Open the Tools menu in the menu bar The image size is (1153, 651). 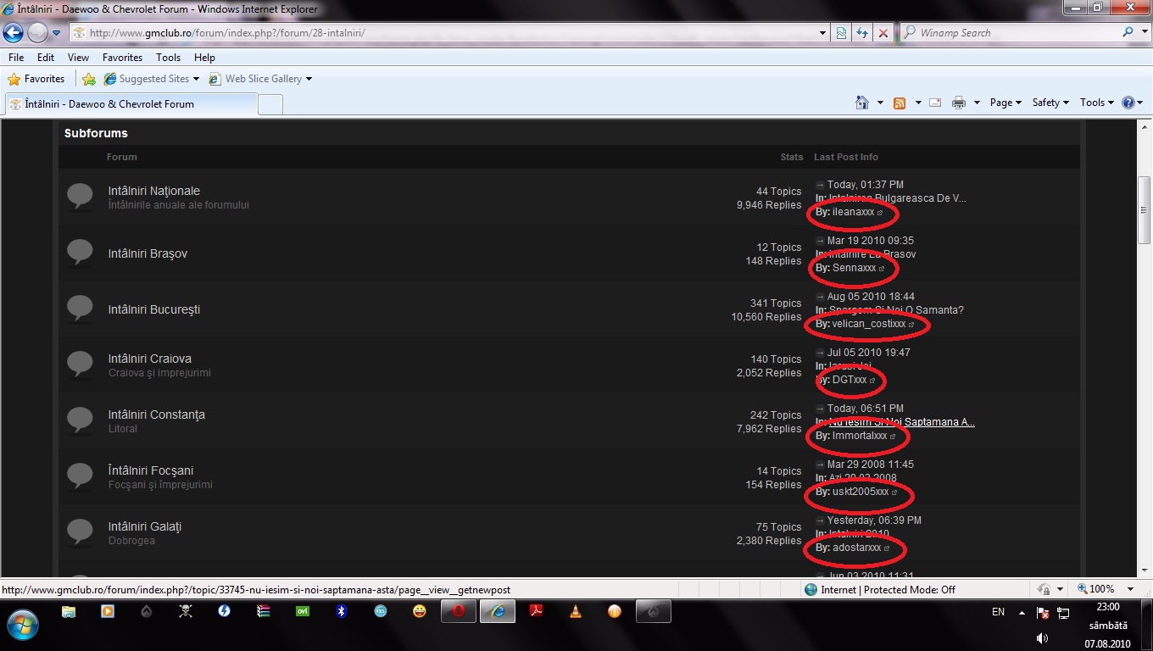tap(168, 58)
